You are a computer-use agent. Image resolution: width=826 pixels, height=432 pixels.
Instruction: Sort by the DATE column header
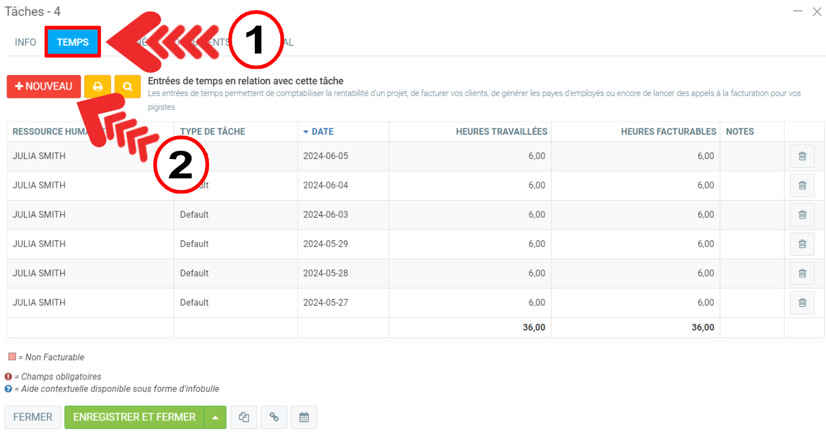[x=322, y=132]
